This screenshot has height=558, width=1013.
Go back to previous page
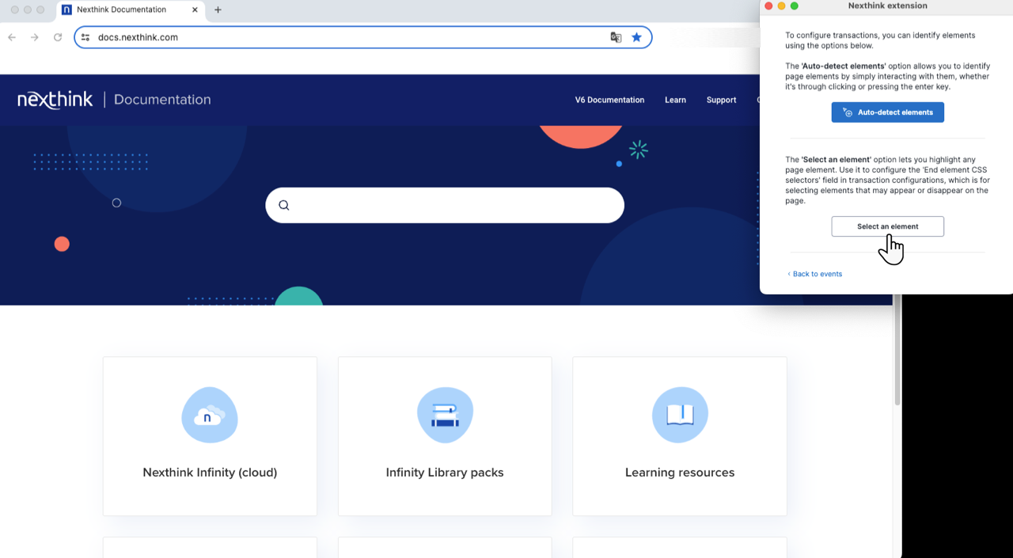click(x=12, y=37)
